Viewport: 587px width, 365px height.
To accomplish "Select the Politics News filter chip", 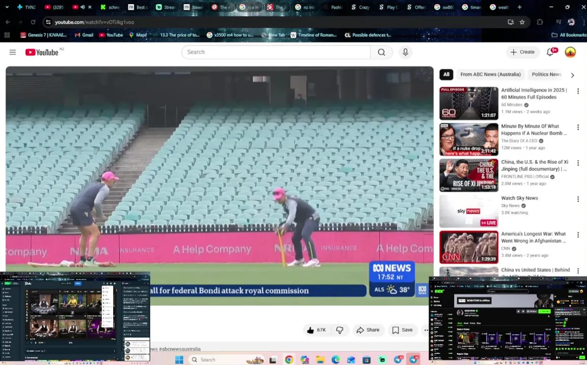I will 546,75.
